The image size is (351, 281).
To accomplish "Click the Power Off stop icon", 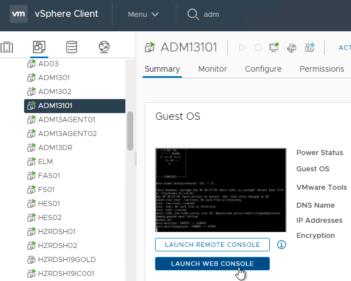I will pos(258,48).
